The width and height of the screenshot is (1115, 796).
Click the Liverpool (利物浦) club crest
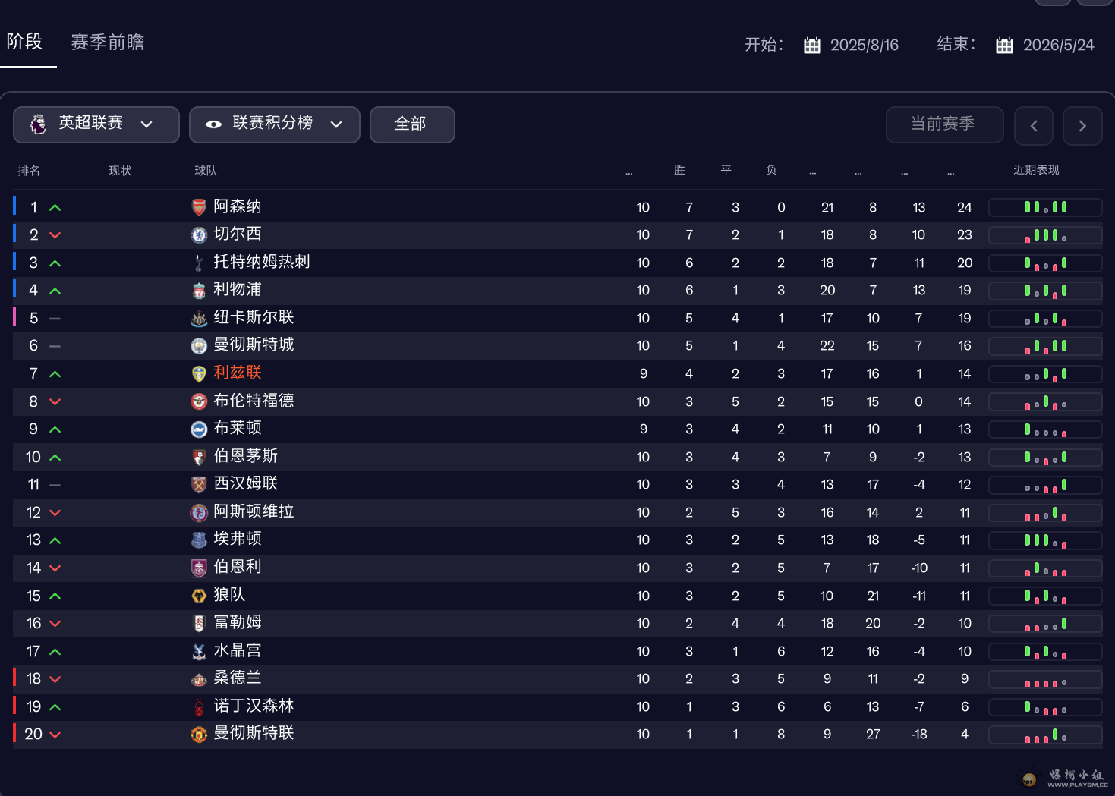(199, 291)
